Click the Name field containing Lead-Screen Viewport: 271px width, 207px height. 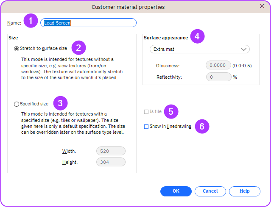88,23
